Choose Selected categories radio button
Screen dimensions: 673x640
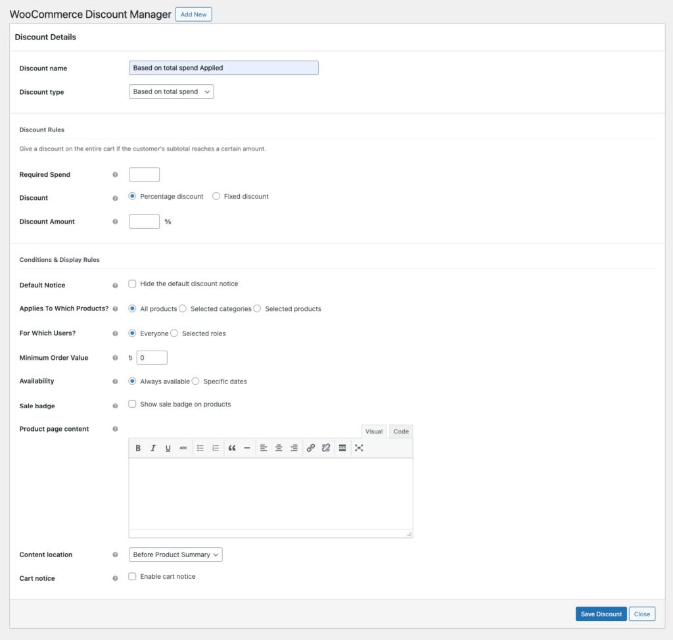183,308
